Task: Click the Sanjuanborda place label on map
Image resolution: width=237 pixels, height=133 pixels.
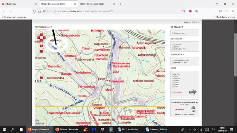Action: [70, 36]
